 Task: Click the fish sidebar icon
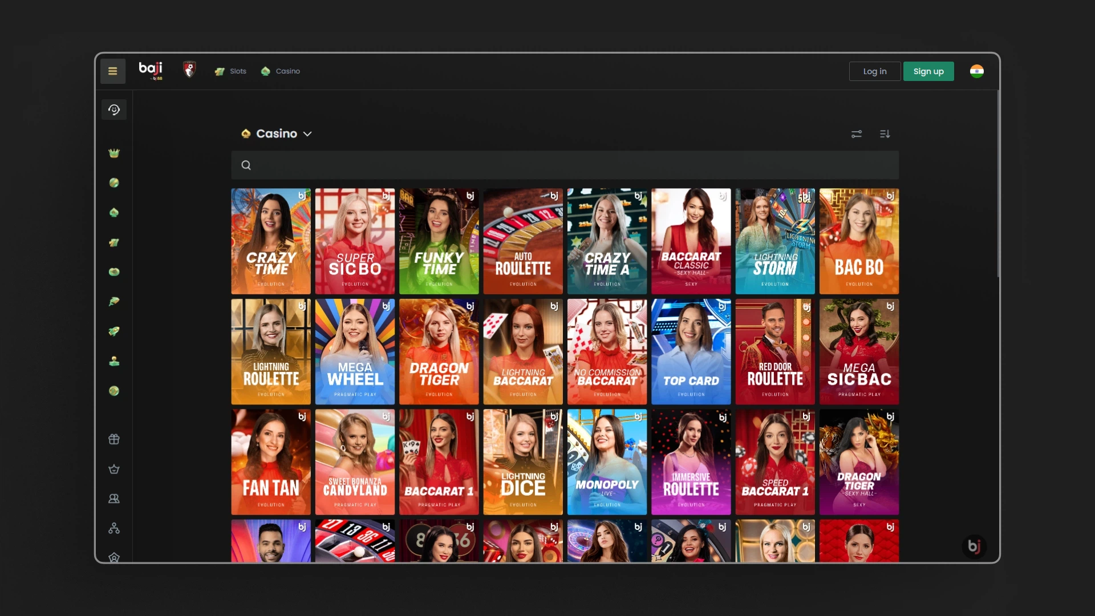click(x=114, y=302)
